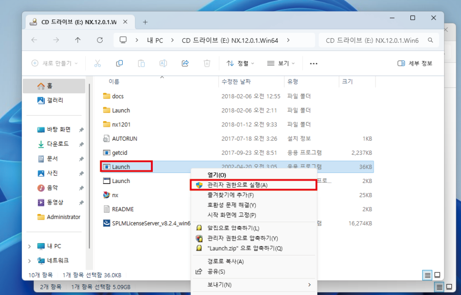Sort by 유형 column header
The width and height of the screenshot is (461, 295).
[293, 81]
